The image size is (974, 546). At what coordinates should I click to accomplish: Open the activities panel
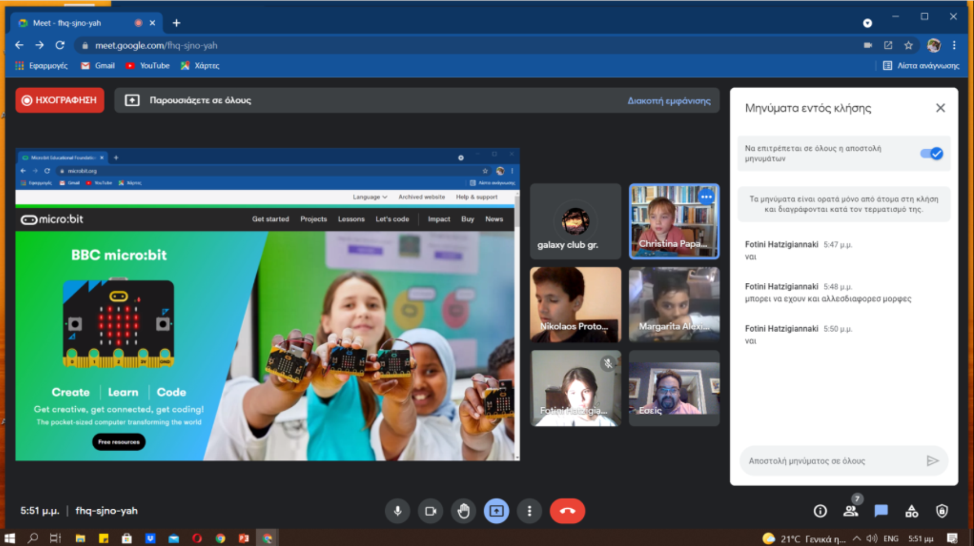(911, 511)
